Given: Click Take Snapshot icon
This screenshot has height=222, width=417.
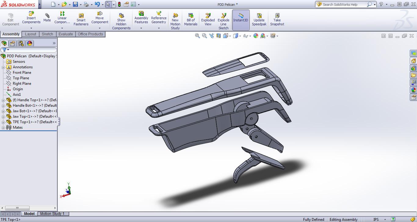Looking at the screenshot, I should pos(277,20).
